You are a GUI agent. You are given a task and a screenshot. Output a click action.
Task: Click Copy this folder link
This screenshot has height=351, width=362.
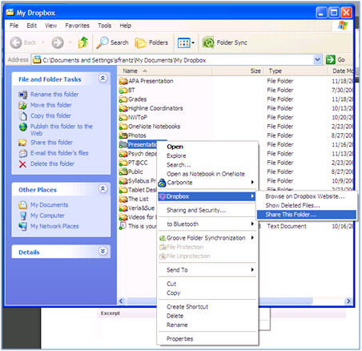pos(50,115)
